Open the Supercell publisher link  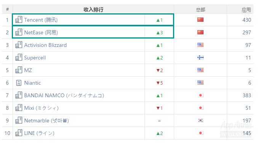click(x=35, y=58)
